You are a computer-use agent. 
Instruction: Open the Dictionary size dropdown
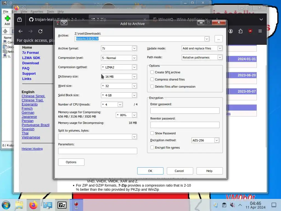[x=134, y=76]
